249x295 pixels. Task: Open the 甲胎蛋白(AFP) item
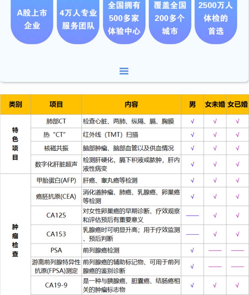(56, 180)
